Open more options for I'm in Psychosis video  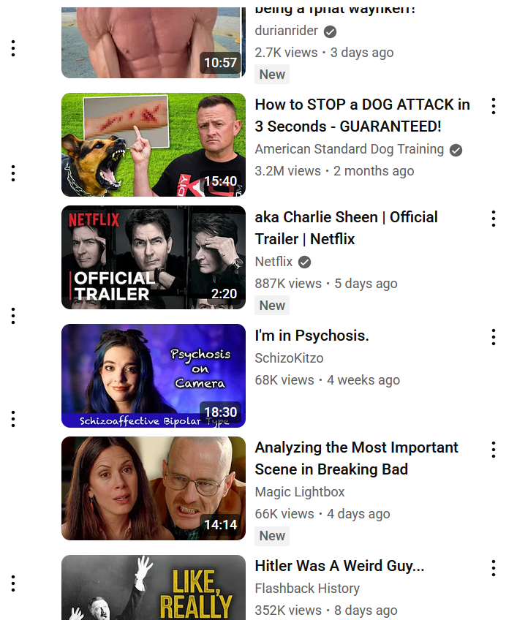tap(494, 337)
